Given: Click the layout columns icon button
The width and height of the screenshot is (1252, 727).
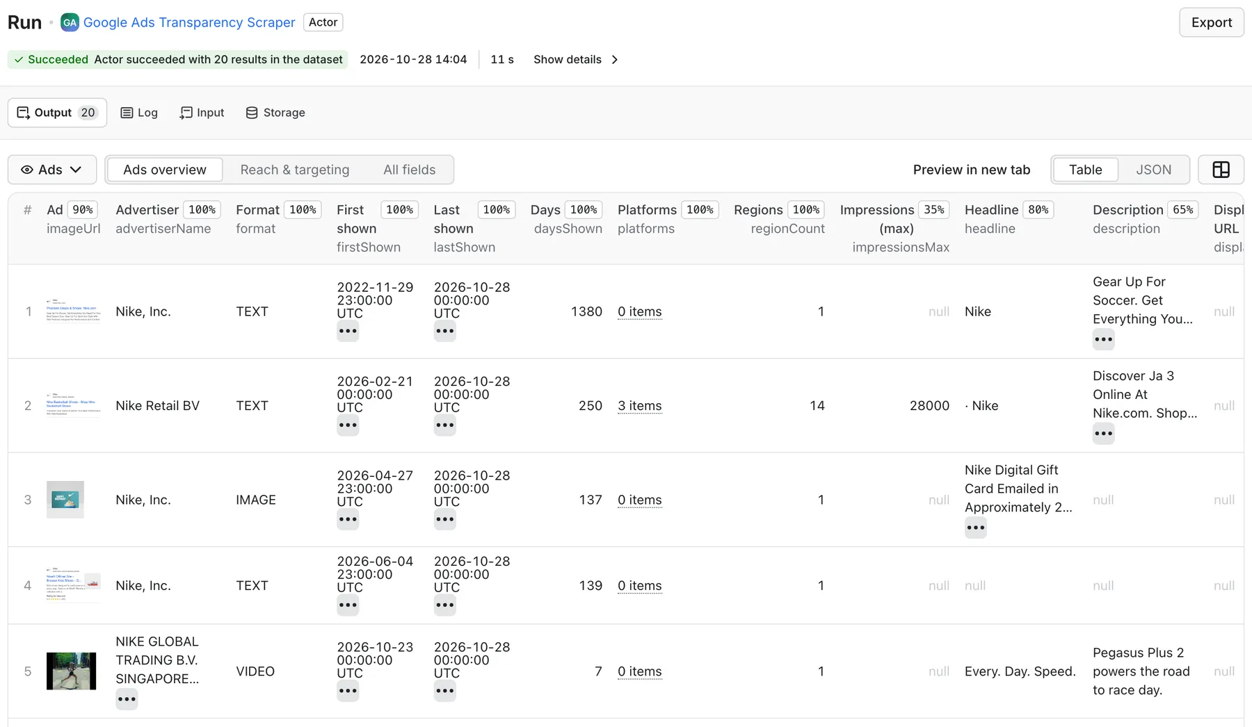Looking at the screenshot, I should pyautogui.click(x=1221, y=170).
